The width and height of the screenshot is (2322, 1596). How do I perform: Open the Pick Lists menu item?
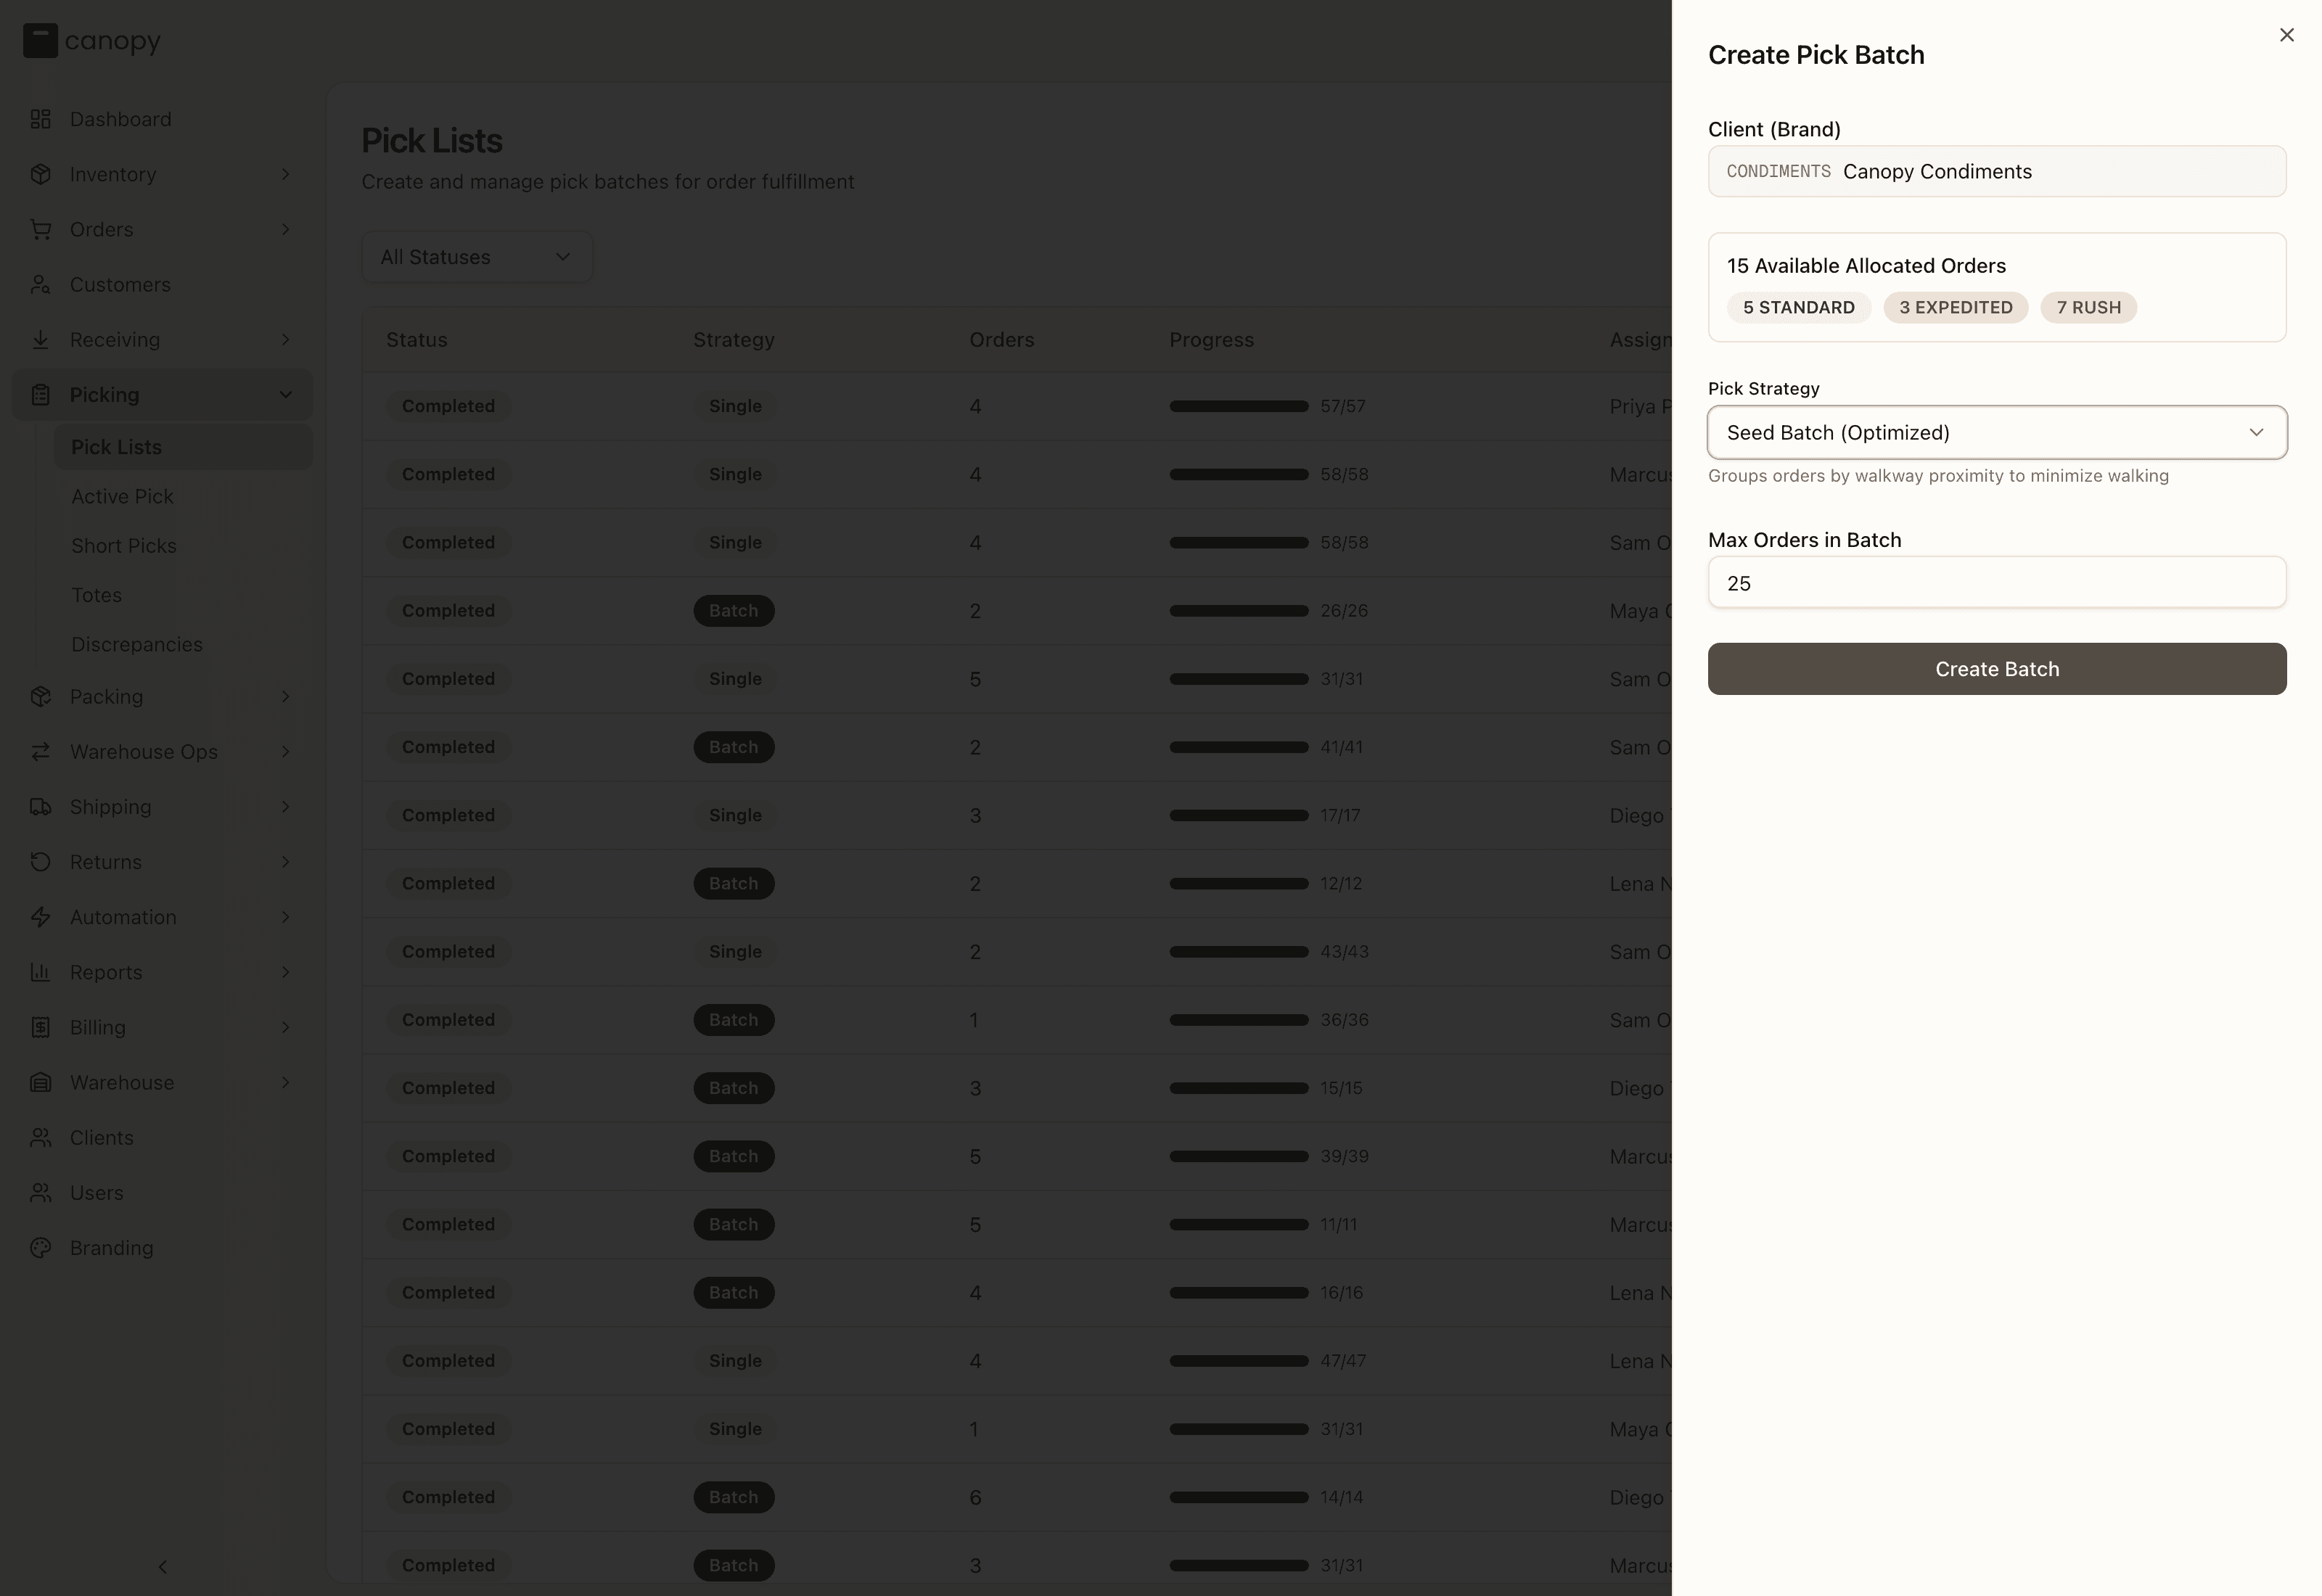183,447
